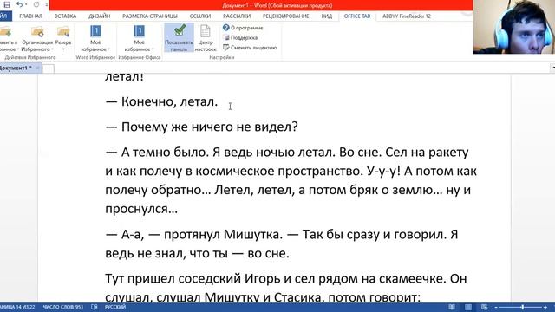Click the ЧИСЛО СЛОВ 953 status entry

click(63, 307)
